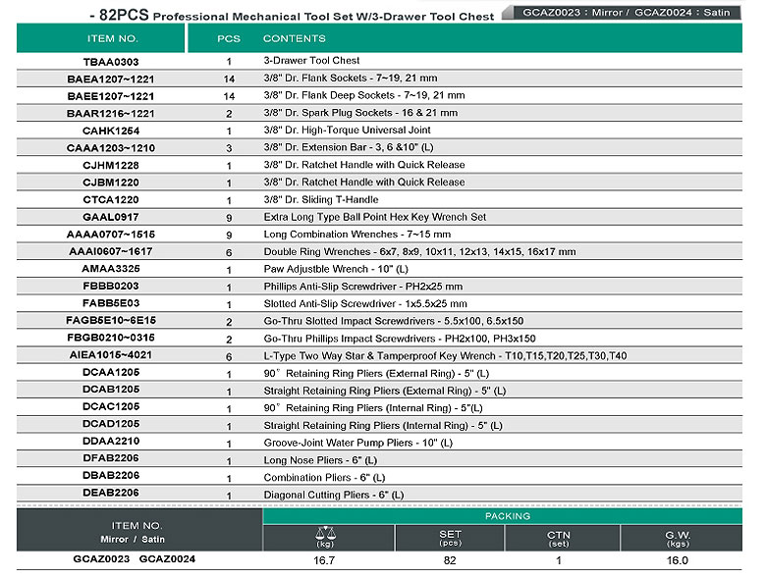Click the GCAZ0024 model number in packing row
766x579 pixels.
click(x=167, y=559)
